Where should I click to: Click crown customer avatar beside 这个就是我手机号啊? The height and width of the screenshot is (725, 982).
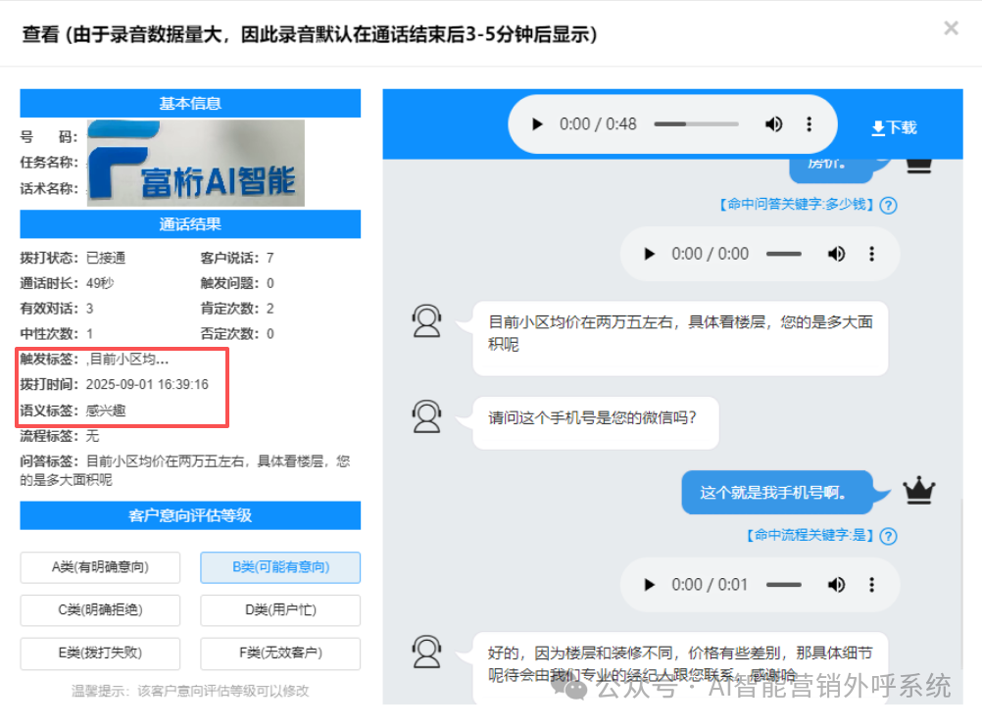click(918, 490)
